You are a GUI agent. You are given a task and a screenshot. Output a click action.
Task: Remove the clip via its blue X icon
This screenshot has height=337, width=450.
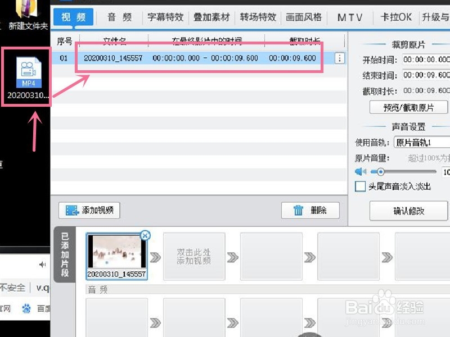coord(145,235)
